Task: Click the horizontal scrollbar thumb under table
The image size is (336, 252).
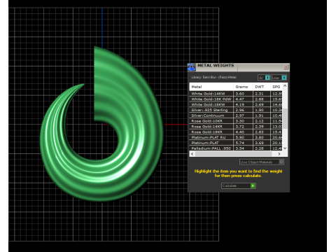Action: pos(234,154)
